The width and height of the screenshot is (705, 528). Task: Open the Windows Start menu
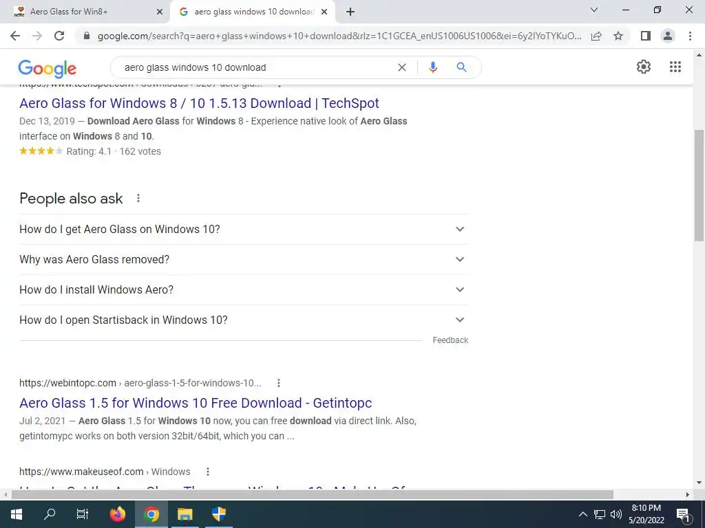click(x=17, y=514)
